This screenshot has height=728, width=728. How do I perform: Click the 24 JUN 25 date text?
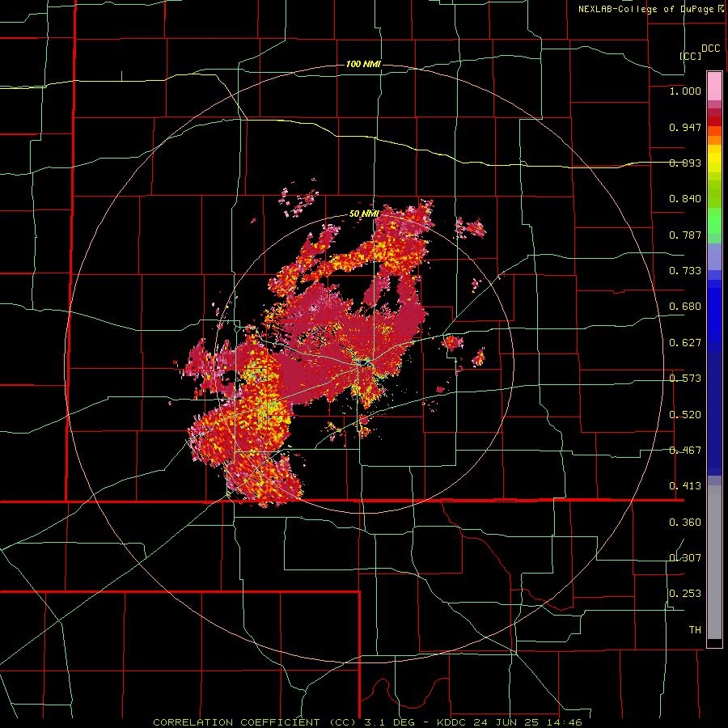(506, 722)
